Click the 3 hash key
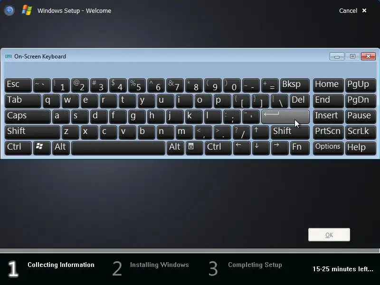Screen dimensions: 380x285 point(99,85)
